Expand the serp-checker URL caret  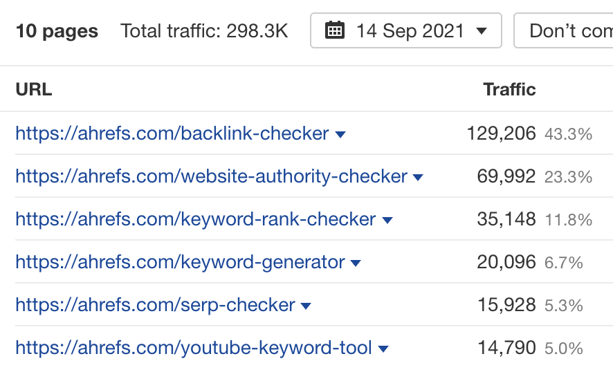(x=306, y=306)
